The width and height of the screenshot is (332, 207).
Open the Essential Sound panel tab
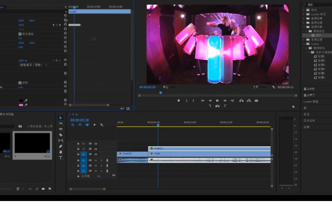309,95
